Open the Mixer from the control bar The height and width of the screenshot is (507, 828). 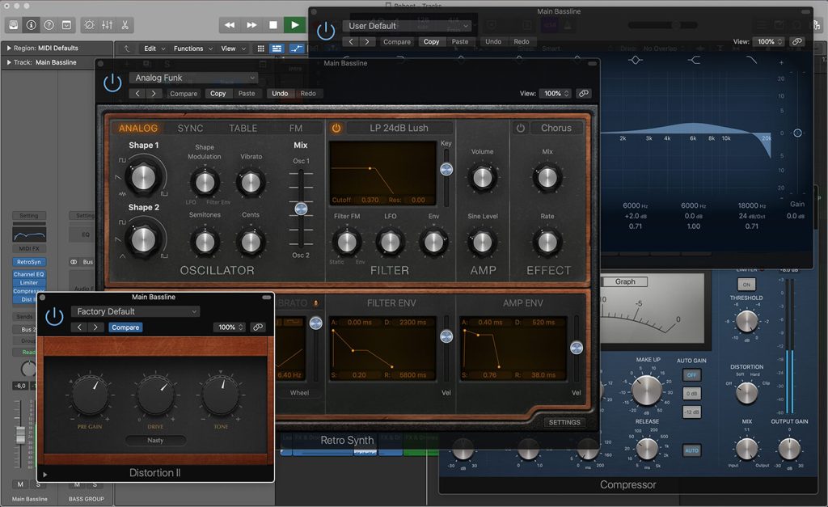point(108,26)
